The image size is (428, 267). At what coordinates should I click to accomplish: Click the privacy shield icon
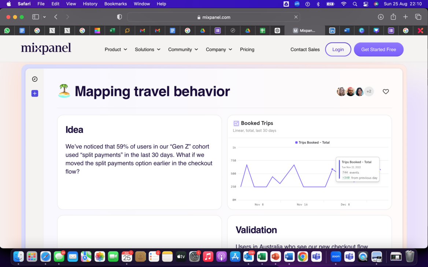click(119, 17)
